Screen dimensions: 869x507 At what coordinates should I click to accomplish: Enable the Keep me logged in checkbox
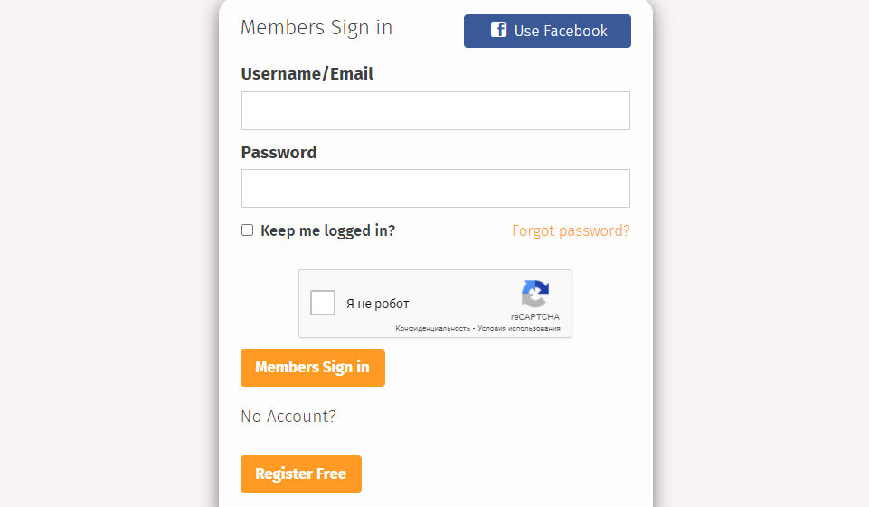coord(247,230)
